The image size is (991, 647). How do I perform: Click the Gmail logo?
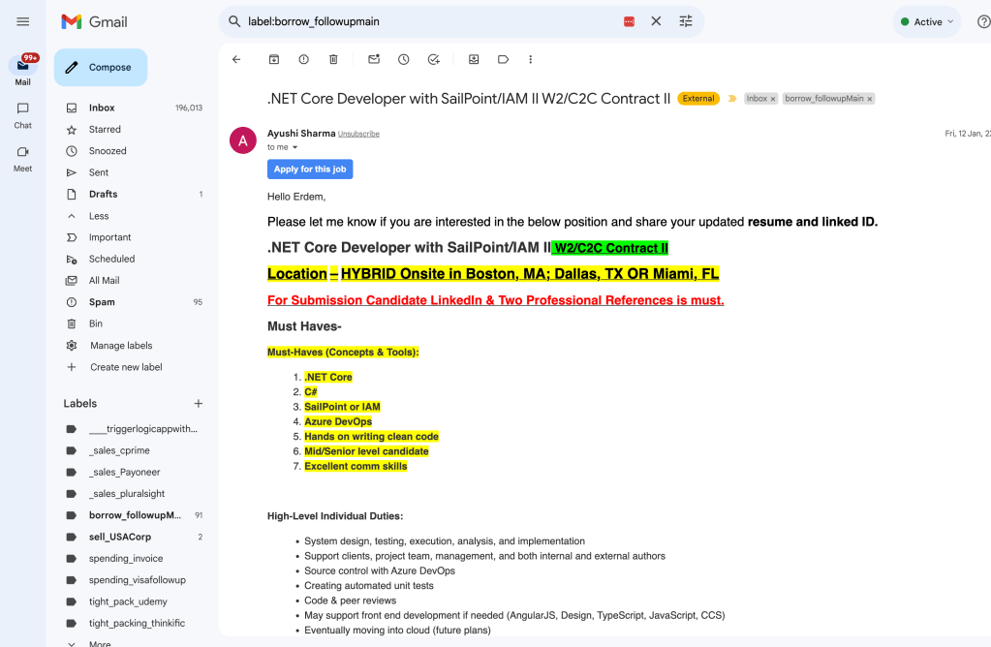click(x=94, y=21)
